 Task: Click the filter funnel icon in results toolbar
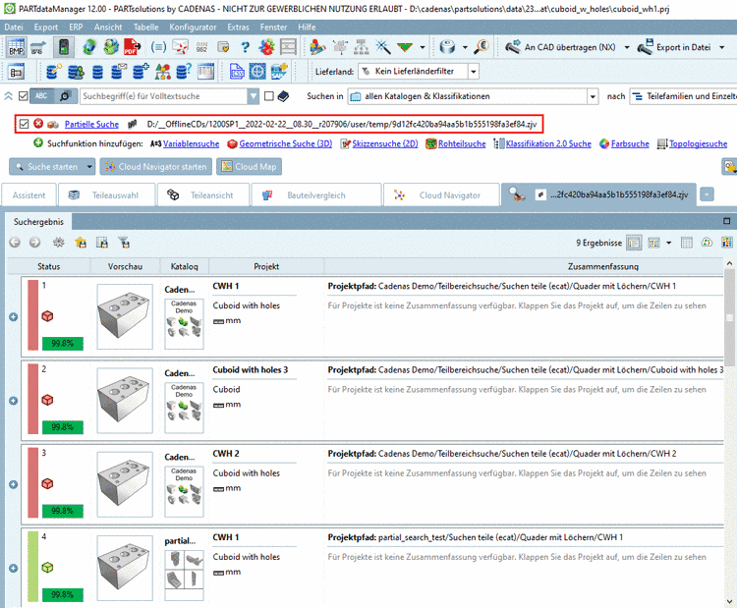click(125, 243)
